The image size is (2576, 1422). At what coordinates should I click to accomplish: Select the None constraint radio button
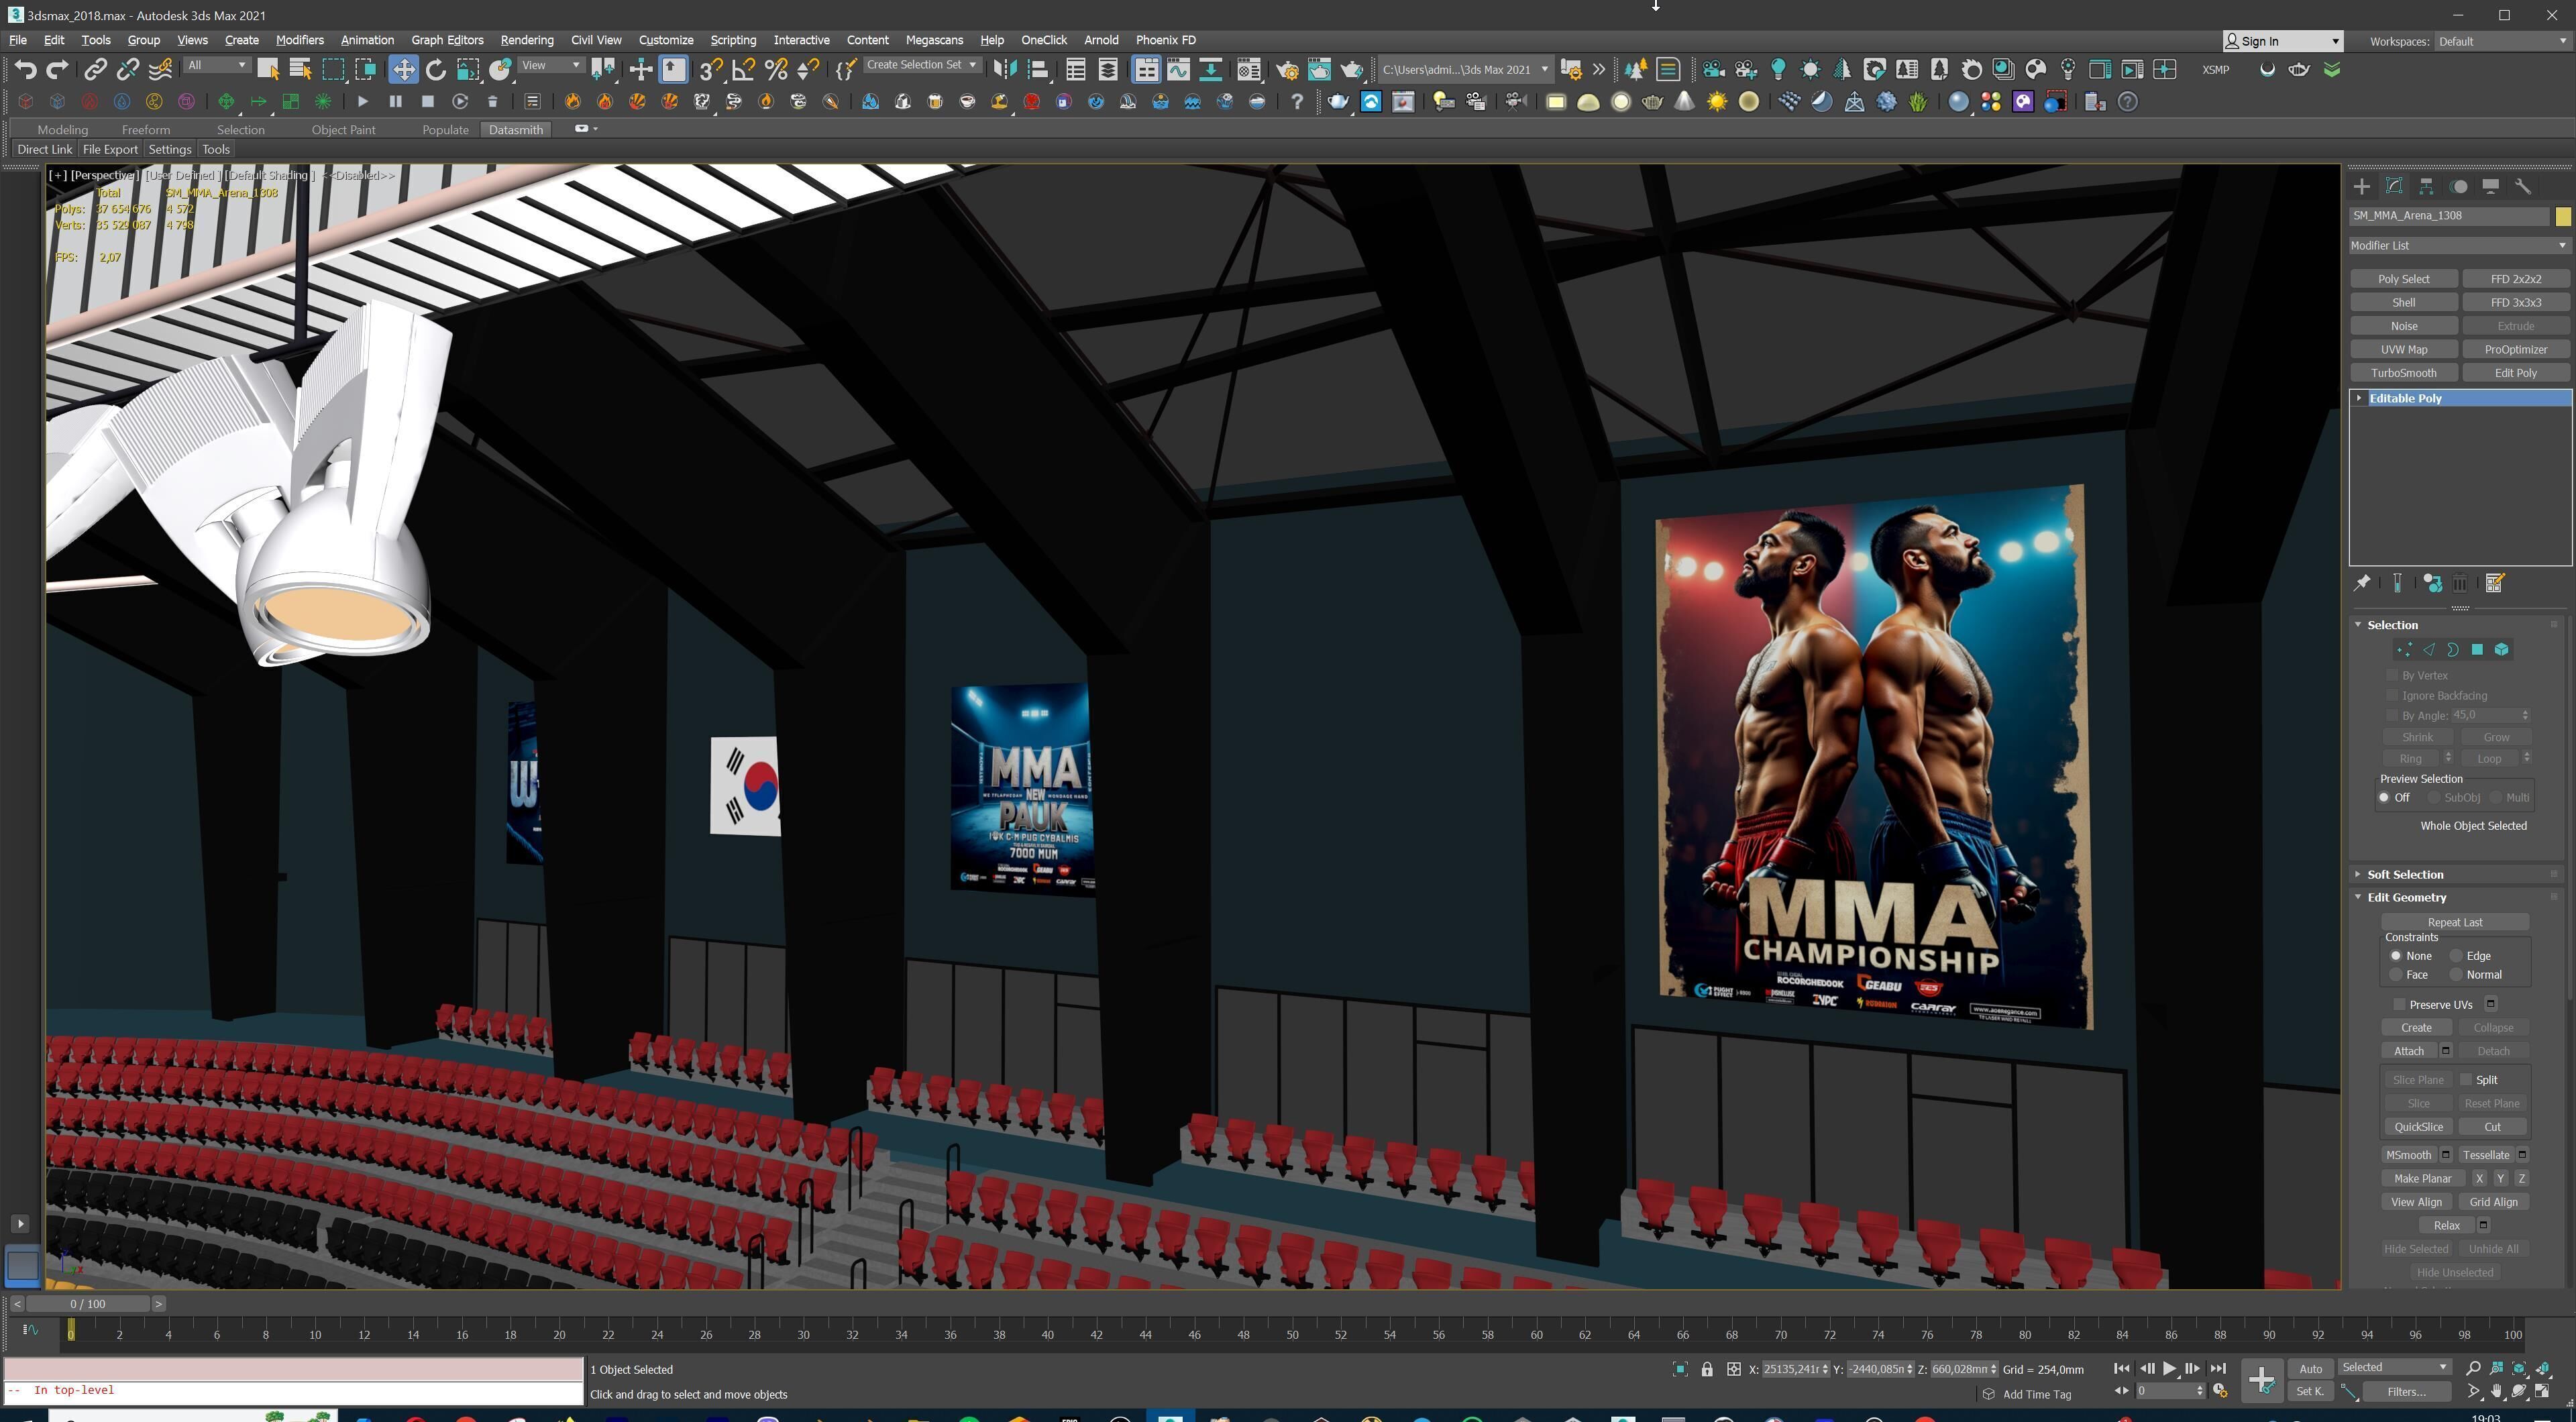2396,956
